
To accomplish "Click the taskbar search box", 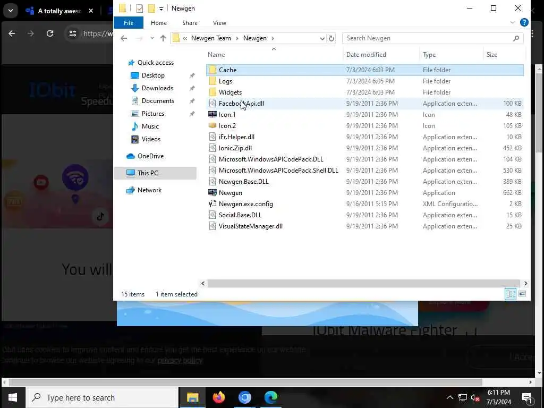I will 101,397.
